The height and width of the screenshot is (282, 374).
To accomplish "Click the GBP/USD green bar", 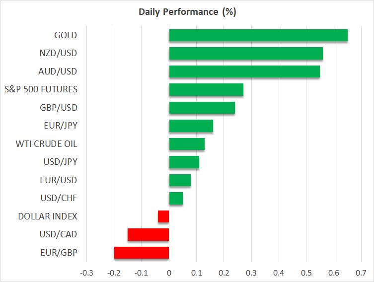I will (202, 108).
